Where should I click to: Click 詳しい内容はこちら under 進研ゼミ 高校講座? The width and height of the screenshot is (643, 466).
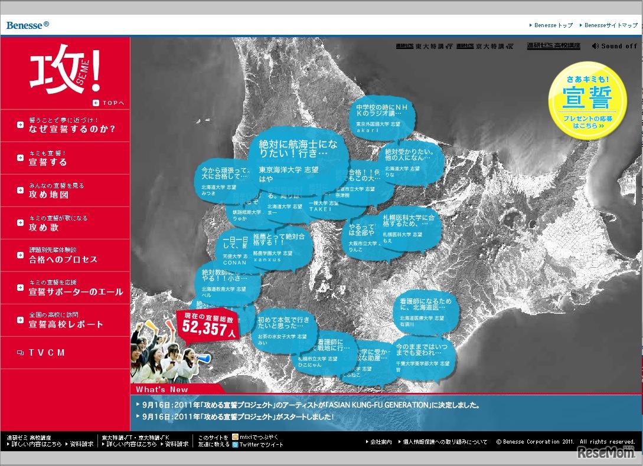point(34,444)
